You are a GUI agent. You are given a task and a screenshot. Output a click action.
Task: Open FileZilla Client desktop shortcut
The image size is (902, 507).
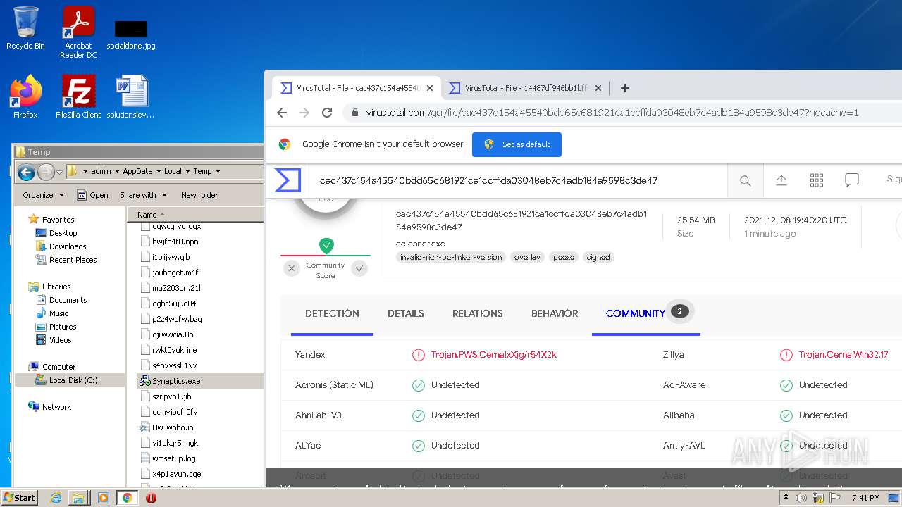point(78,97)
